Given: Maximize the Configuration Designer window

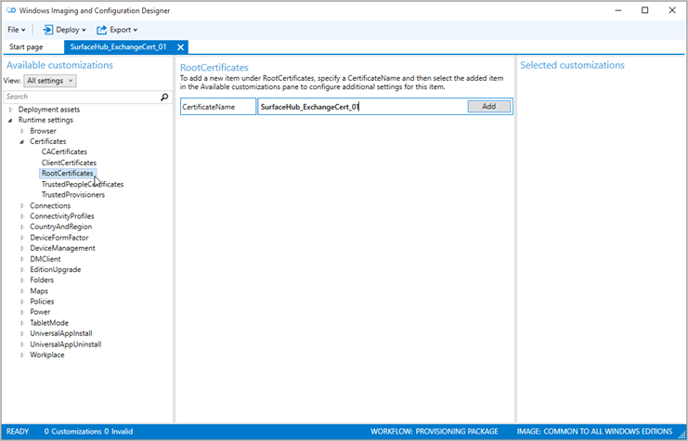Looking at the screenshot, I should coord(644,10).
